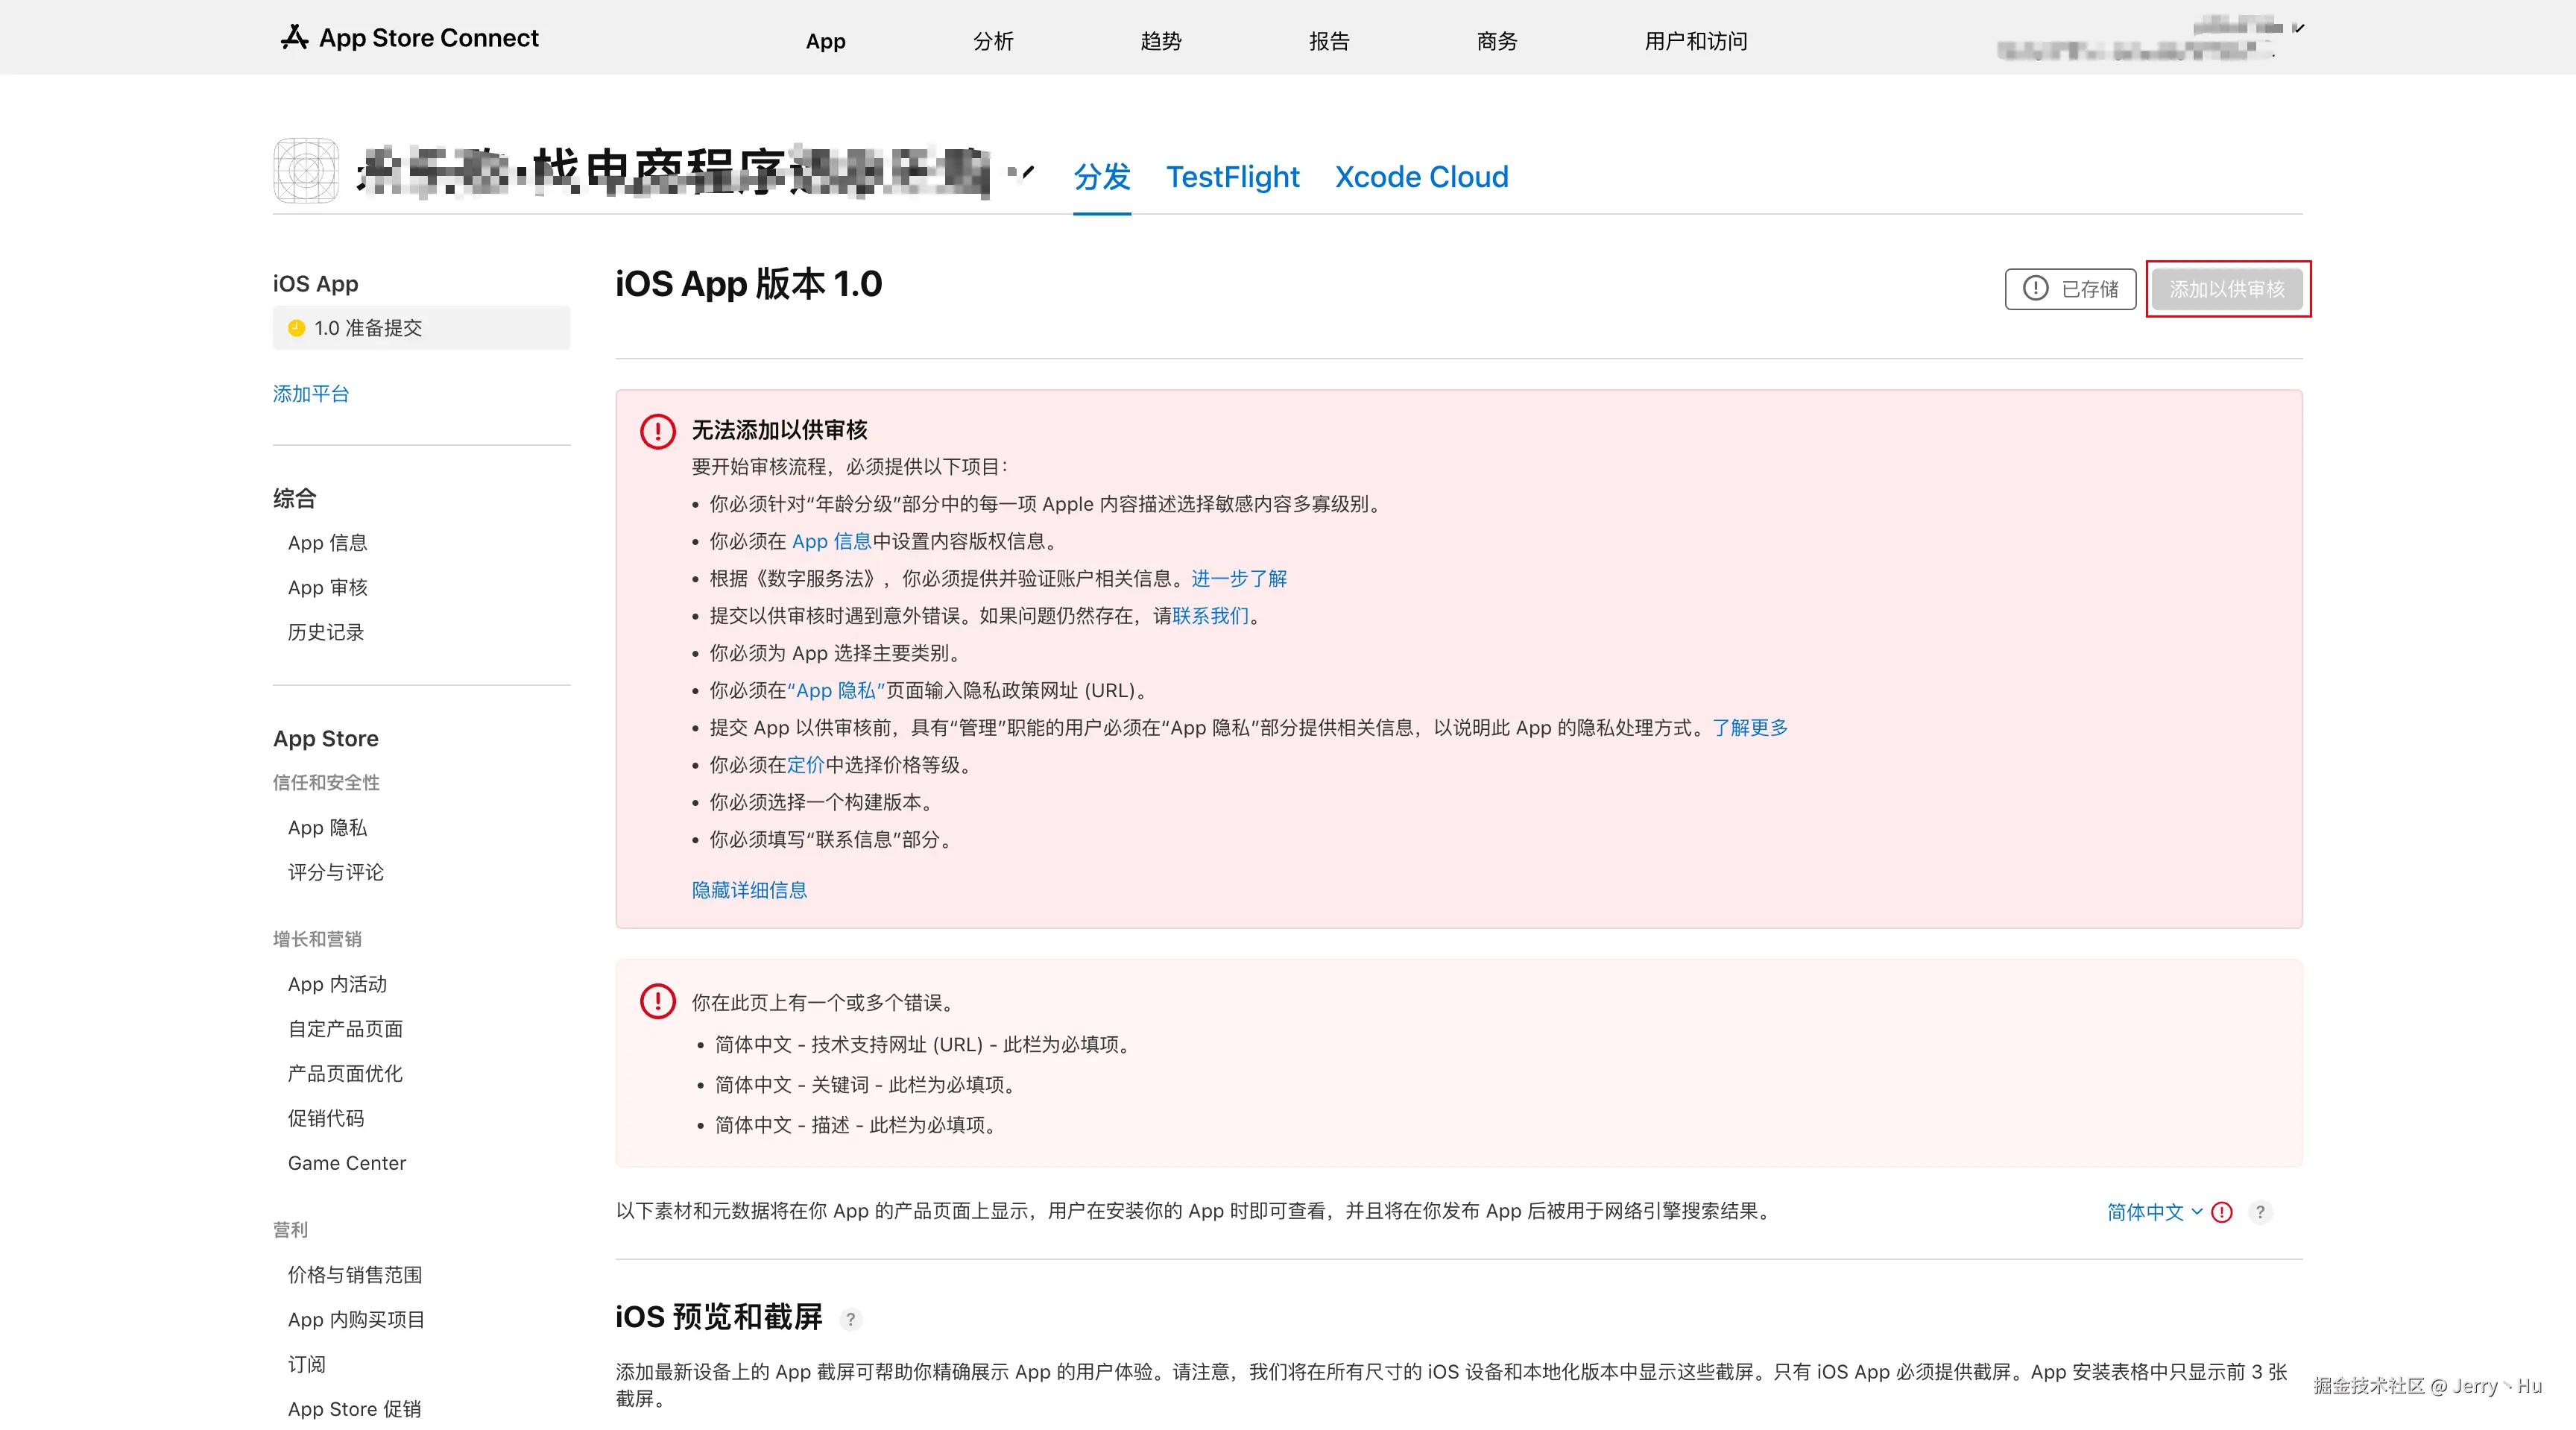Click the 添加平台 link in the sidebar

coord(311,394)
